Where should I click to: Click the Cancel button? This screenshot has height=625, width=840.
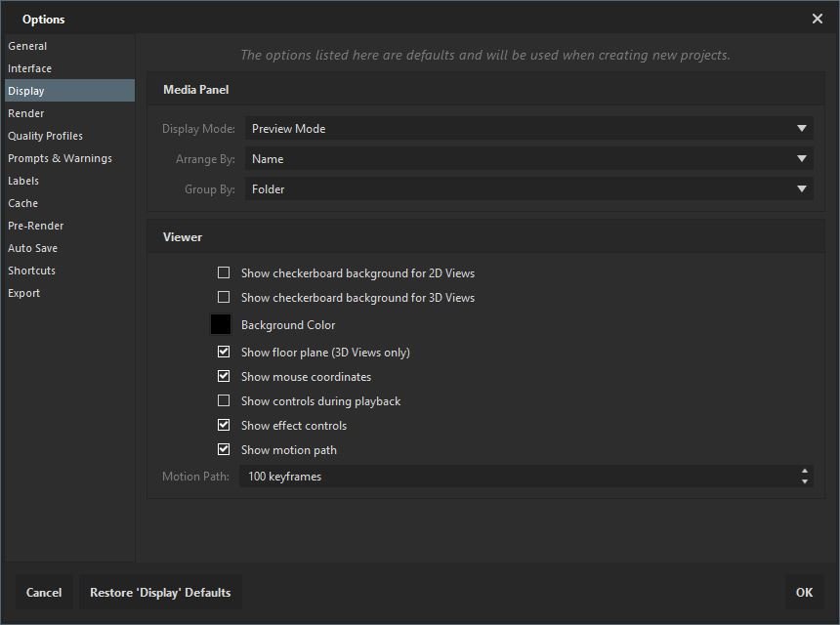[x=44, y=592]
